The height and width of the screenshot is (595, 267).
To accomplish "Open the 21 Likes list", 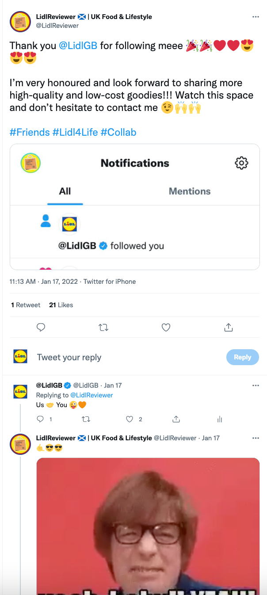I will tap(61, 305).
